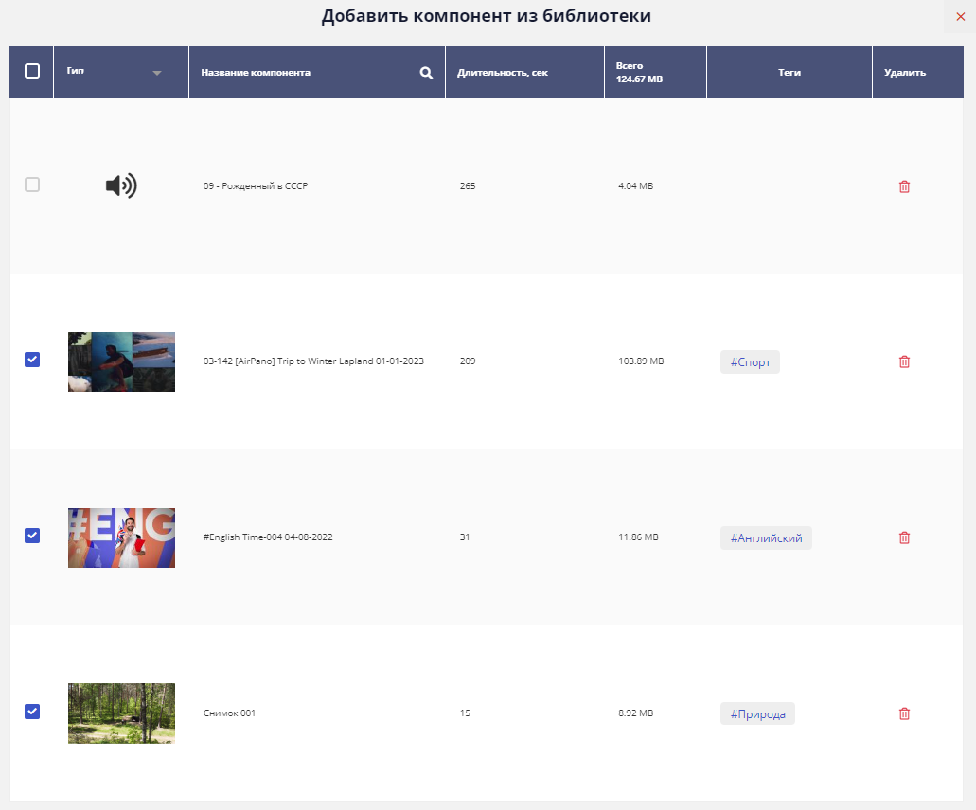The image size is (976, 810).
Task: Open the Lapland video thumbnail
Action: (x=121, y=361)
